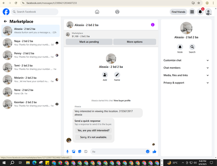Expand Media, files and links section
The image size is (217, 166).
(x=186, y=75)
